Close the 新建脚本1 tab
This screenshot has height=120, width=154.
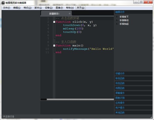coord(70,14)
